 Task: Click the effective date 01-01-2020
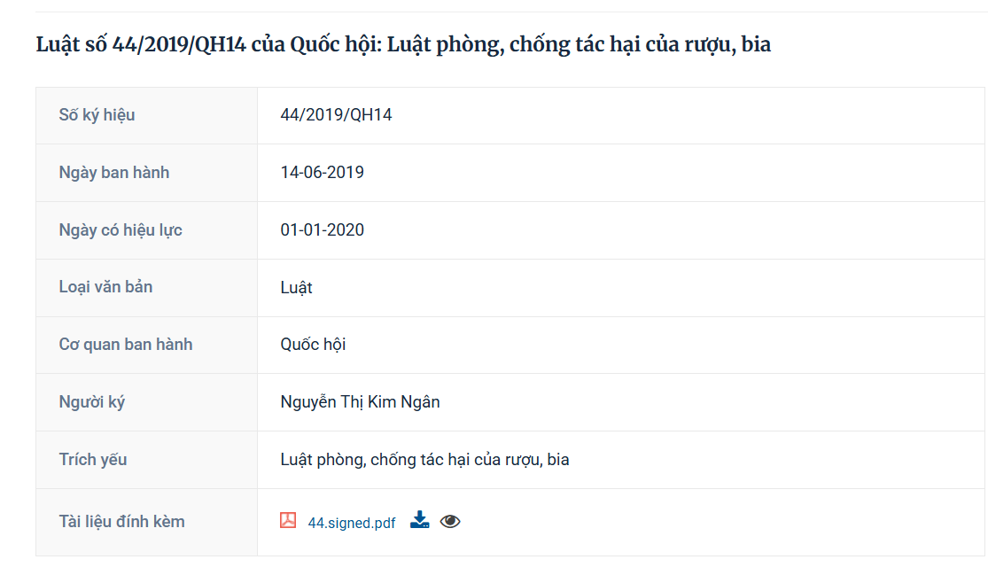[x=322, y=229]
